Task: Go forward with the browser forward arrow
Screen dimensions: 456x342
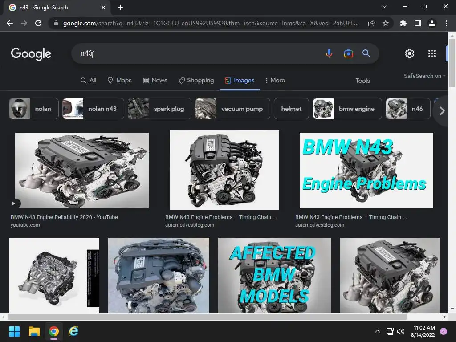Action: [x=24, y=23]
